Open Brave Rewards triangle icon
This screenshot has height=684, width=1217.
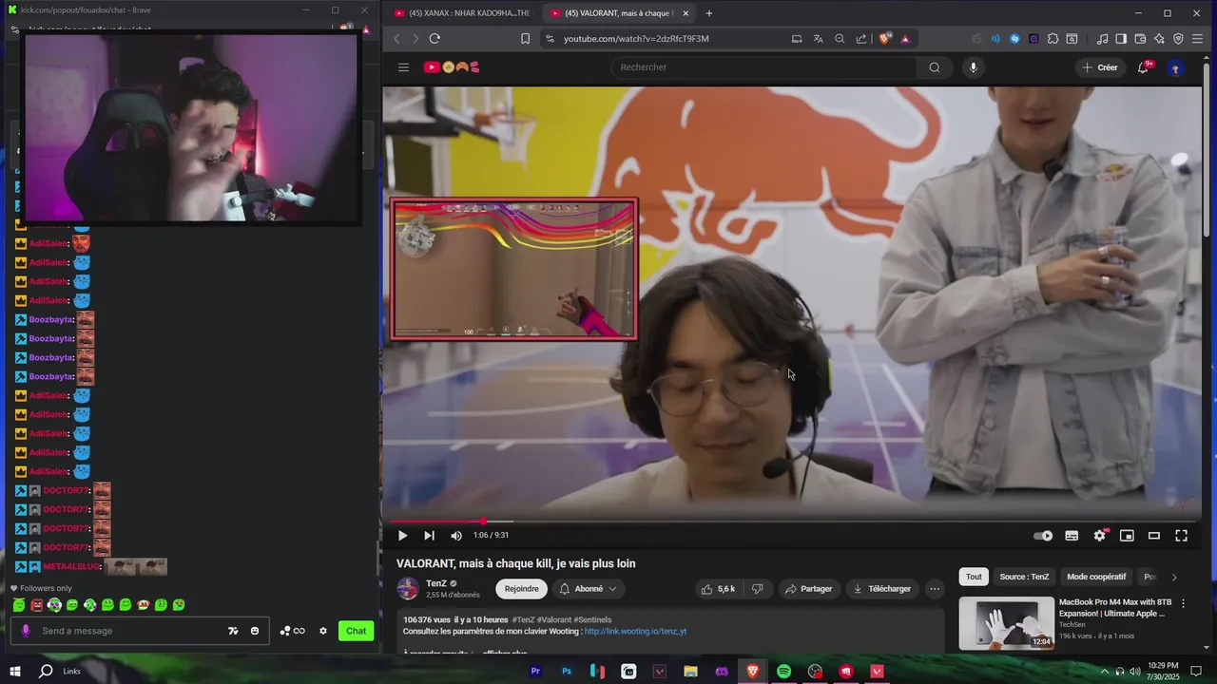(x=905, y=39)
